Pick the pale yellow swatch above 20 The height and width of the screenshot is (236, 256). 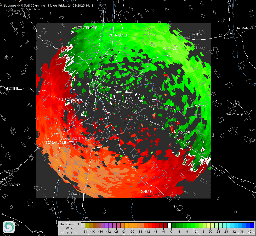click(209, 225)
